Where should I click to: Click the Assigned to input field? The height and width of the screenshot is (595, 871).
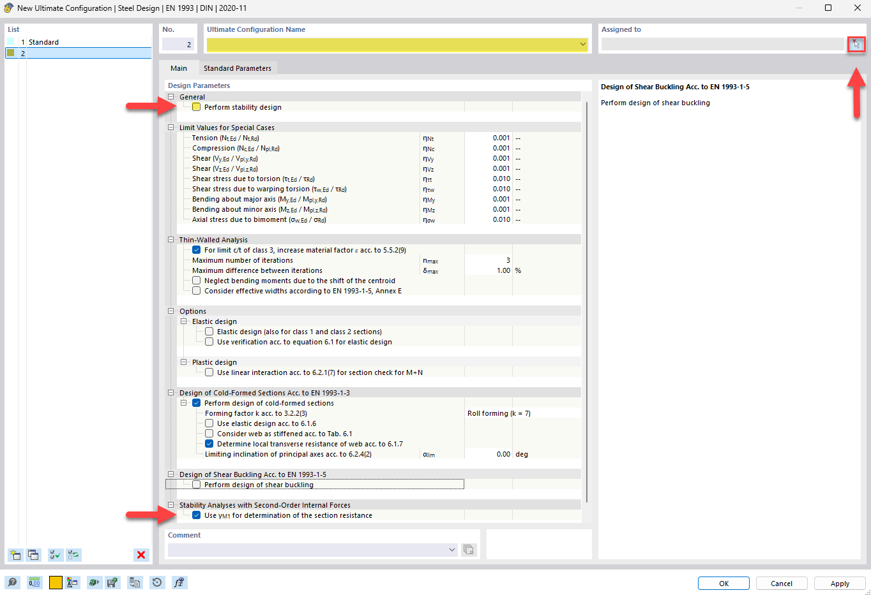tap(722, 44)
